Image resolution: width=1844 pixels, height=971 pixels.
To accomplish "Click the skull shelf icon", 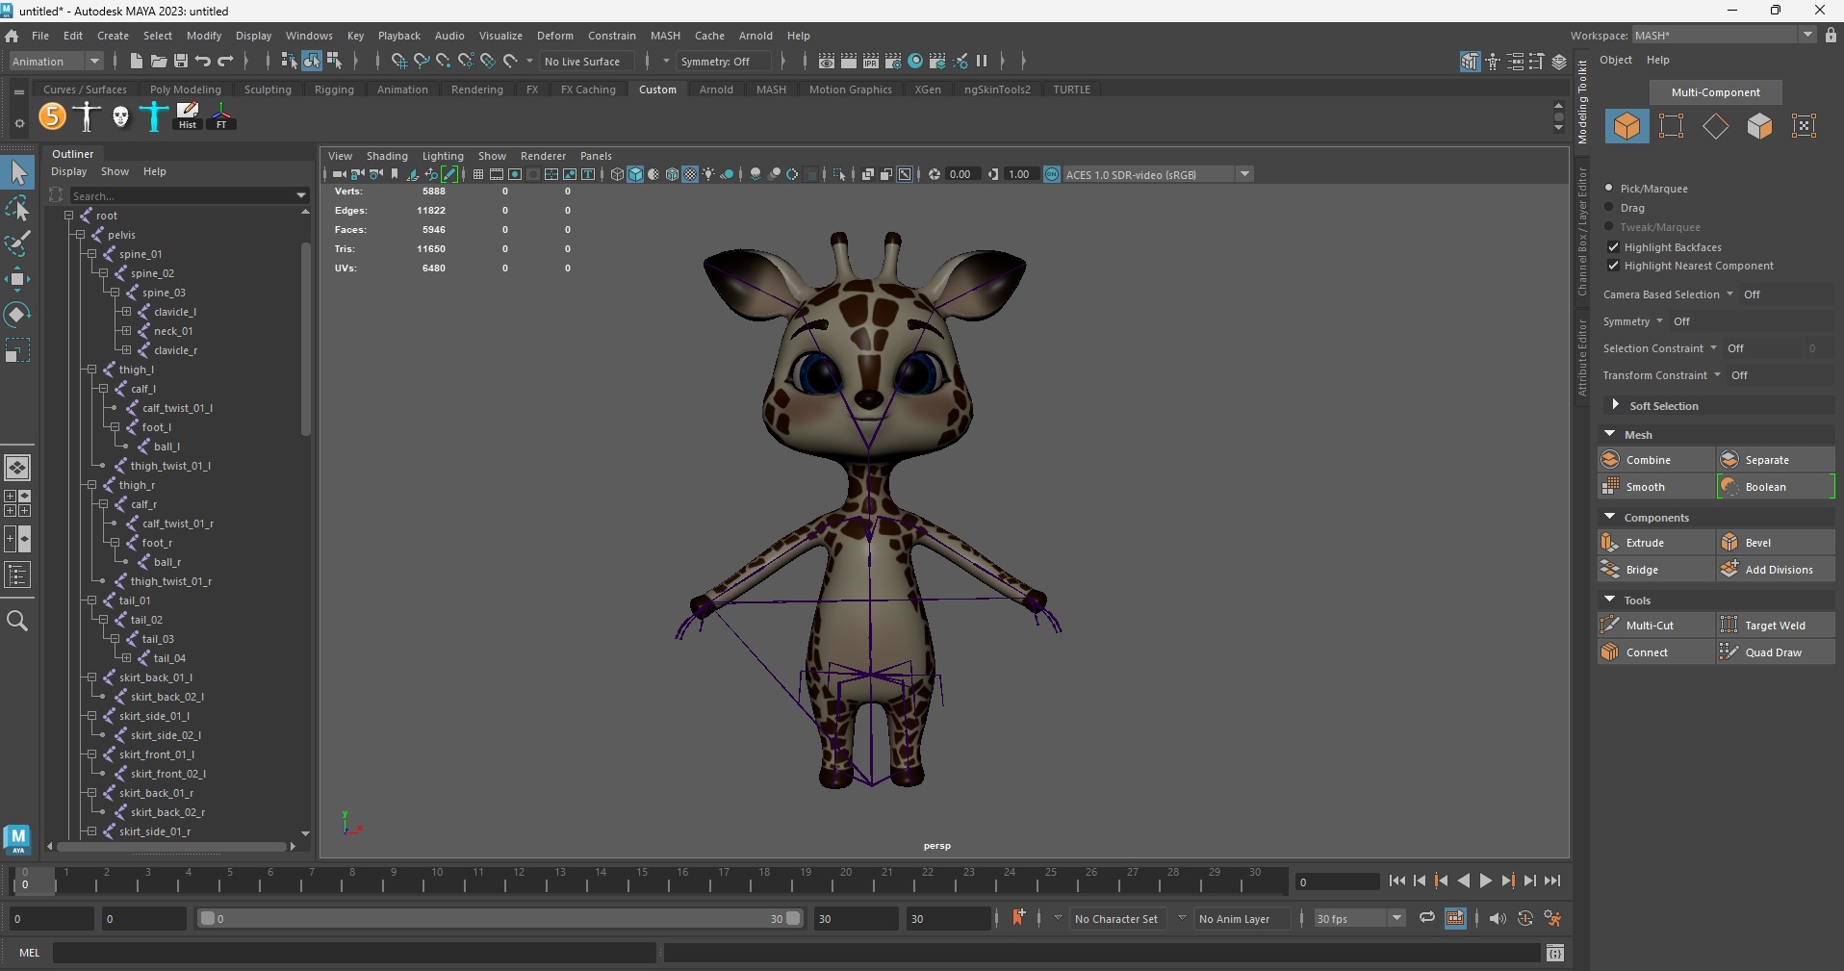I will tap(120, 116).
